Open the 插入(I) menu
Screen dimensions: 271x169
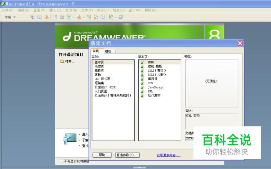click(55, 10)
